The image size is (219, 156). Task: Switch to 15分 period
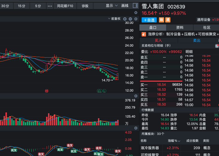tap(21, 6)
